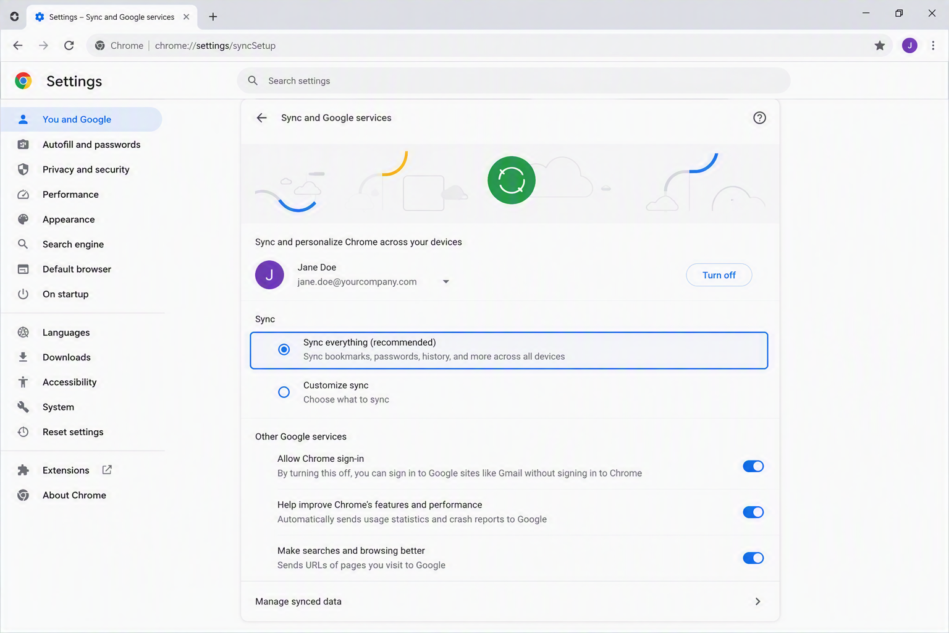Open System settings
This screenshot has height=633, width=949.
coord(82,407)
